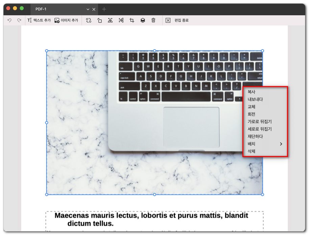309x235 pixels.
Task: Expand the 배치 submenu arrow
Action: point(281,144)
